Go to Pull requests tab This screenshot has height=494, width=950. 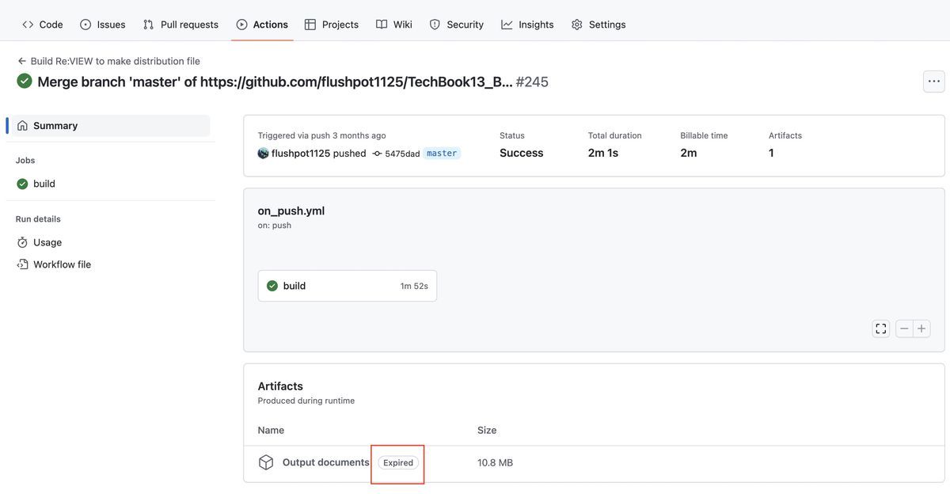pos(180,25)
